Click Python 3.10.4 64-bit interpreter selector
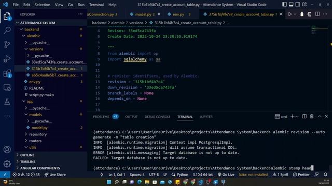The height and width of the screenshot is (186, 332). (x=203, y=175)
